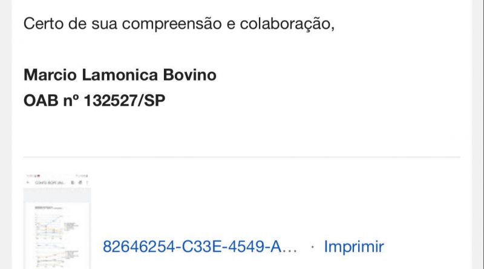Open the 82646254-C33E-4549-A… attachment link
The height and width of the screenshot is (269, 484).
200,247
